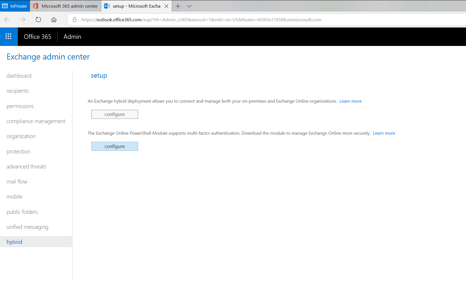Click configure for Exchange hybrid deployment
The height and width of the screenshot is (281, 466).
[x=114, y=114]
